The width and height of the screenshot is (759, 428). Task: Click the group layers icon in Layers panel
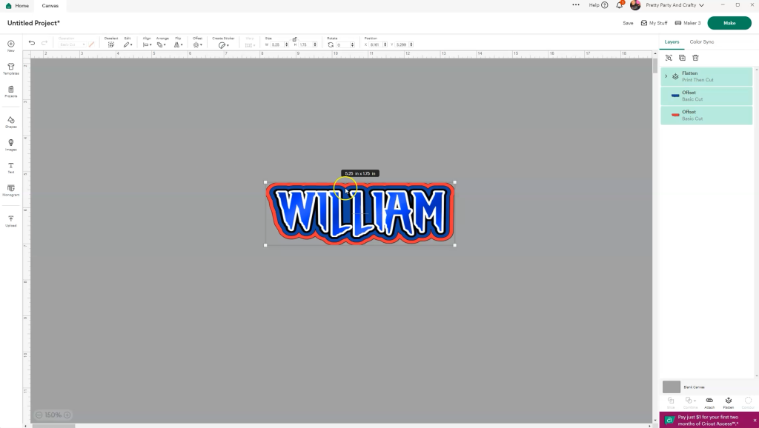click(669, 58)
